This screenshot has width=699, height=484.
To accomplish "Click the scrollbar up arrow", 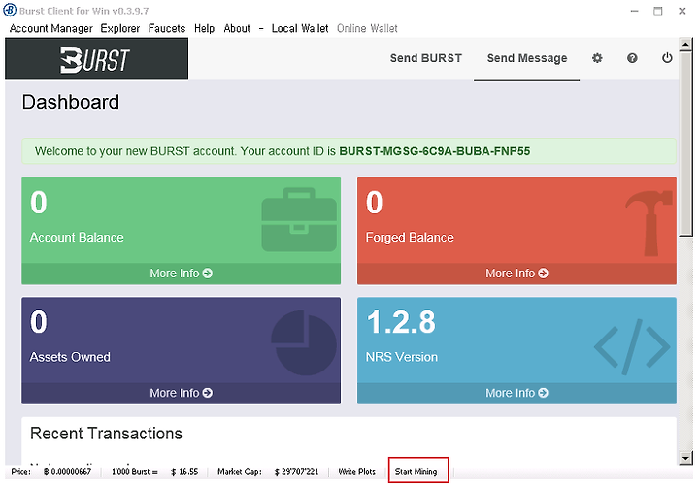I will click(685, 44).
